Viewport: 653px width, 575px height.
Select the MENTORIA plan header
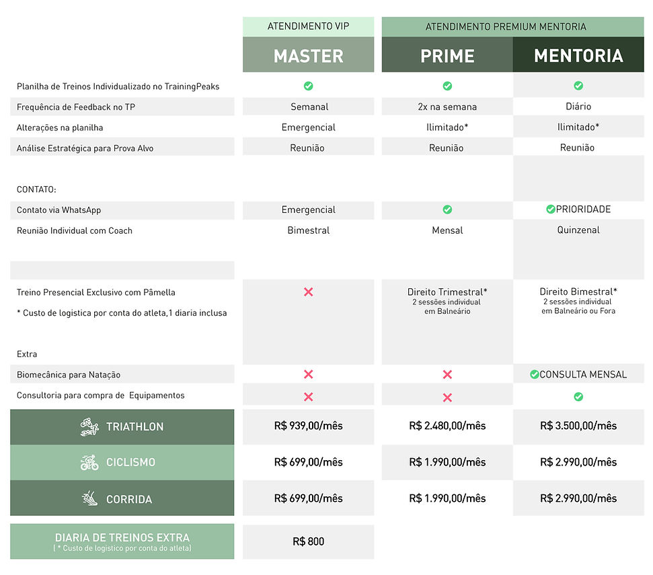578,56
